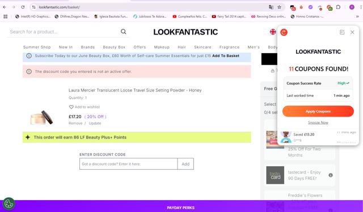
Task: Click the LOOKFANTASTIC site logo
Action: 185,32
